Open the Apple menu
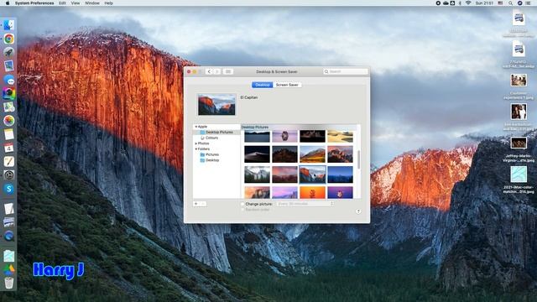 pos(8,3)
